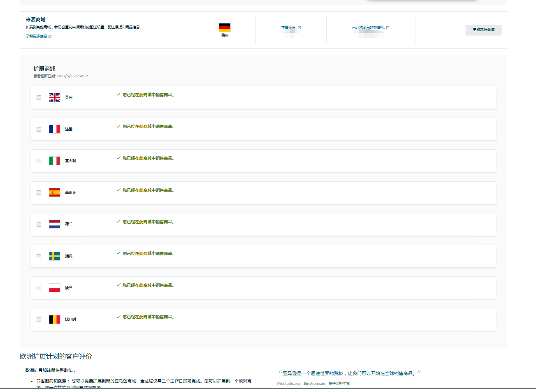Click the 瑞典 country label

tap(69, 256)
